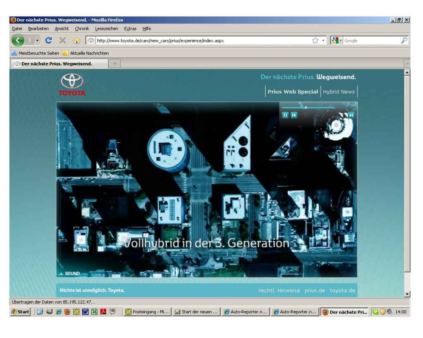Launch Outlook from quick launch
423x338 pixels.
click(76, 312)
